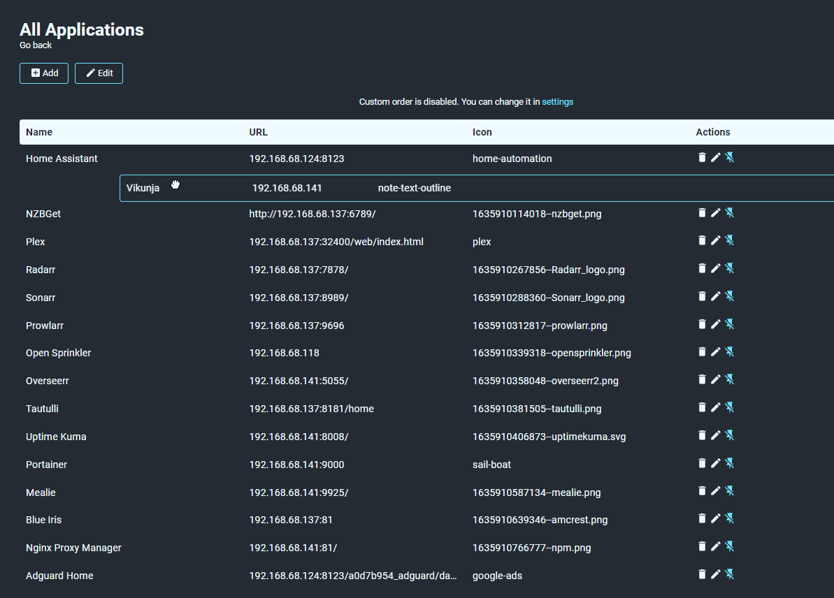Click the Add button
This screenshot has width=834, height=598.
click(x=44, y=73)
